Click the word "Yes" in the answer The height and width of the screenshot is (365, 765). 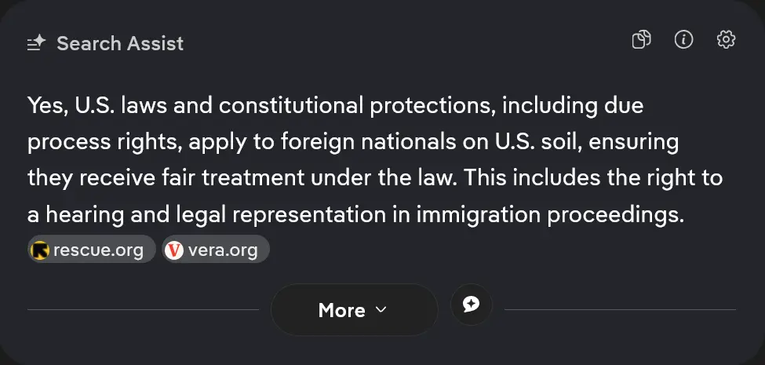point(46,105)
